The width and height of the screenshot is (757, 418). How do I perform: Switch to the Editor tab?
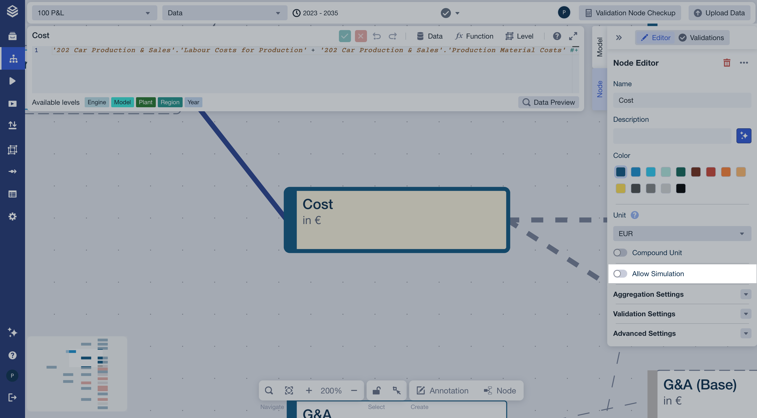655,38
